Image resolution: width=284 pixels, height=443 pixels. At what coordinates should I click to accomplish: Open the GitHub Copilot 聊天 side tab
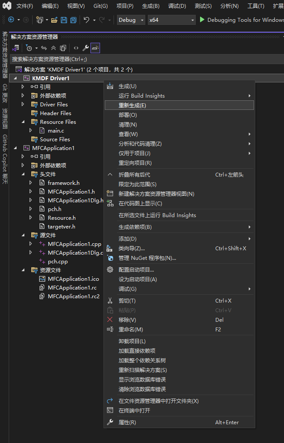(5, 159)
